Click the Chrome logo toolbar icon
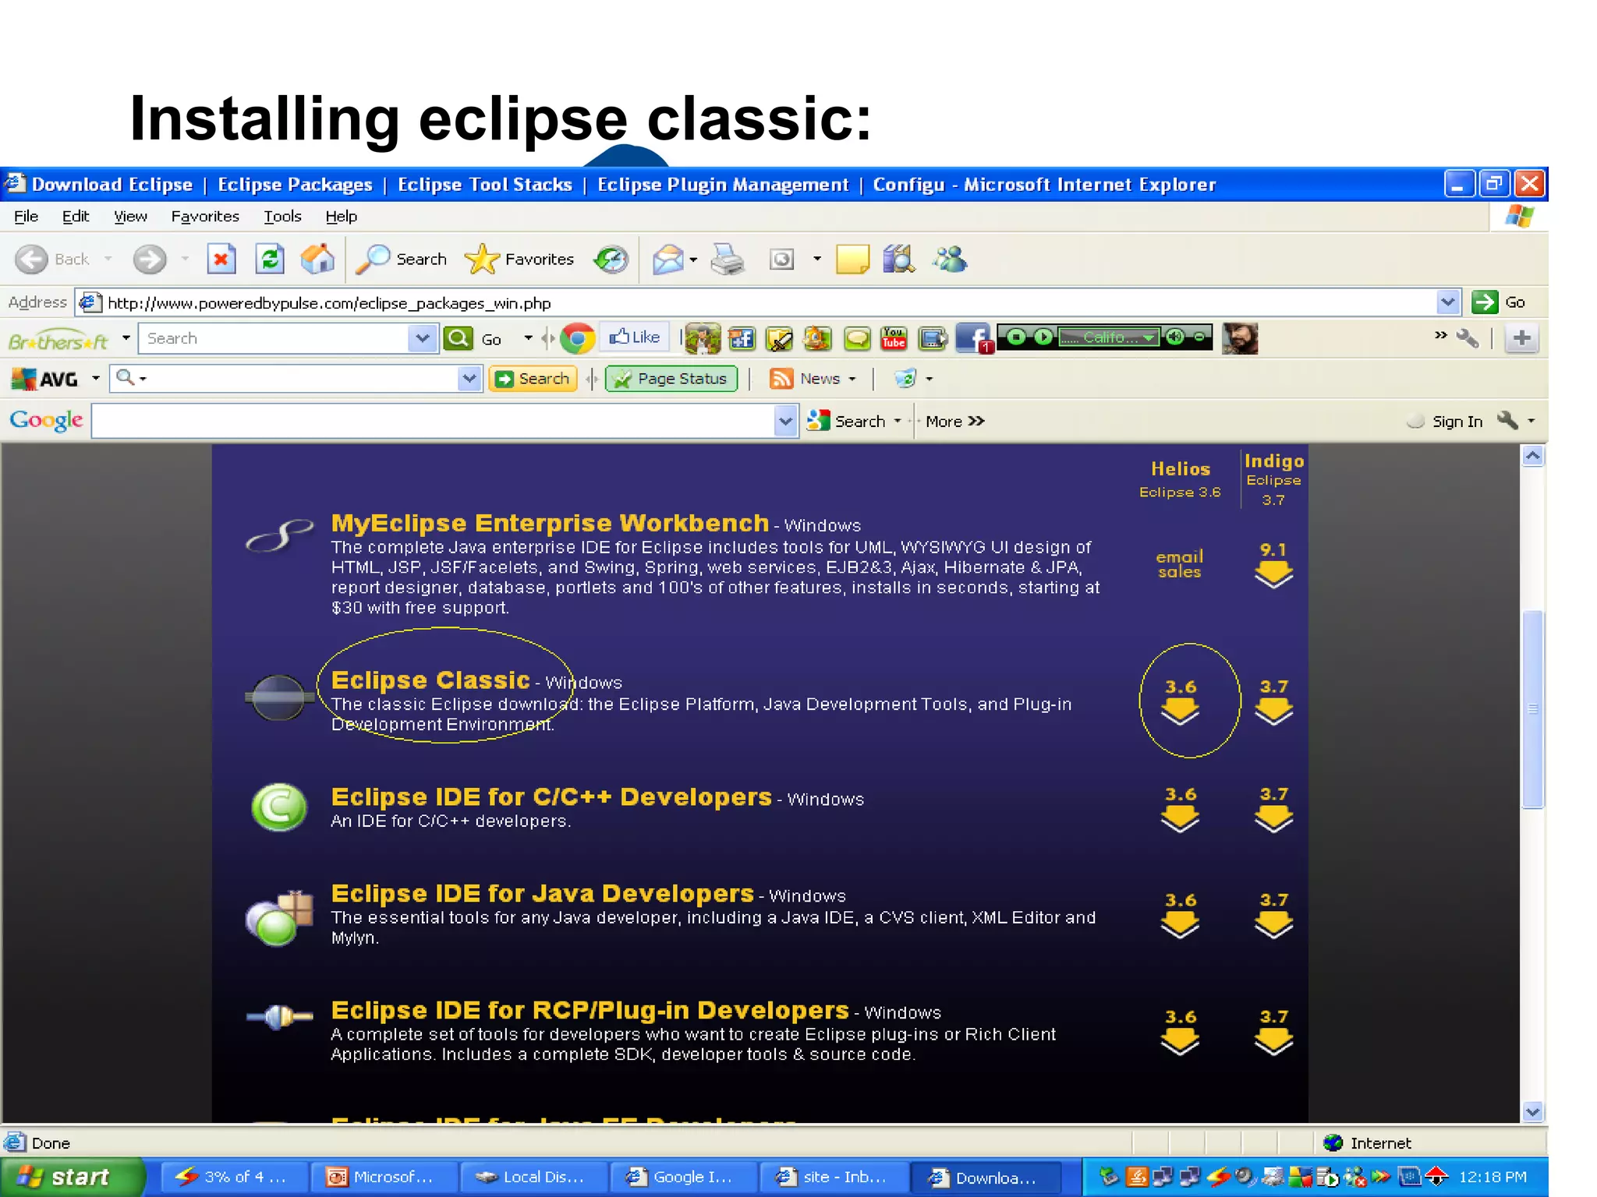This screenshot has height=1197, width=1597. [x=578, y=338]
